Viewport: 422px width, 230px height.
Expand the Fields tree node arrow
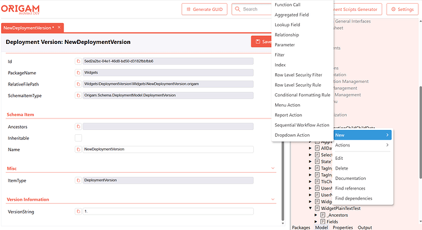[x=316, y=221]
